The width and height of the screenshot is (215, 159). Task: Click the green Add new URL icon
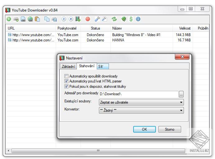pos(9,19)
